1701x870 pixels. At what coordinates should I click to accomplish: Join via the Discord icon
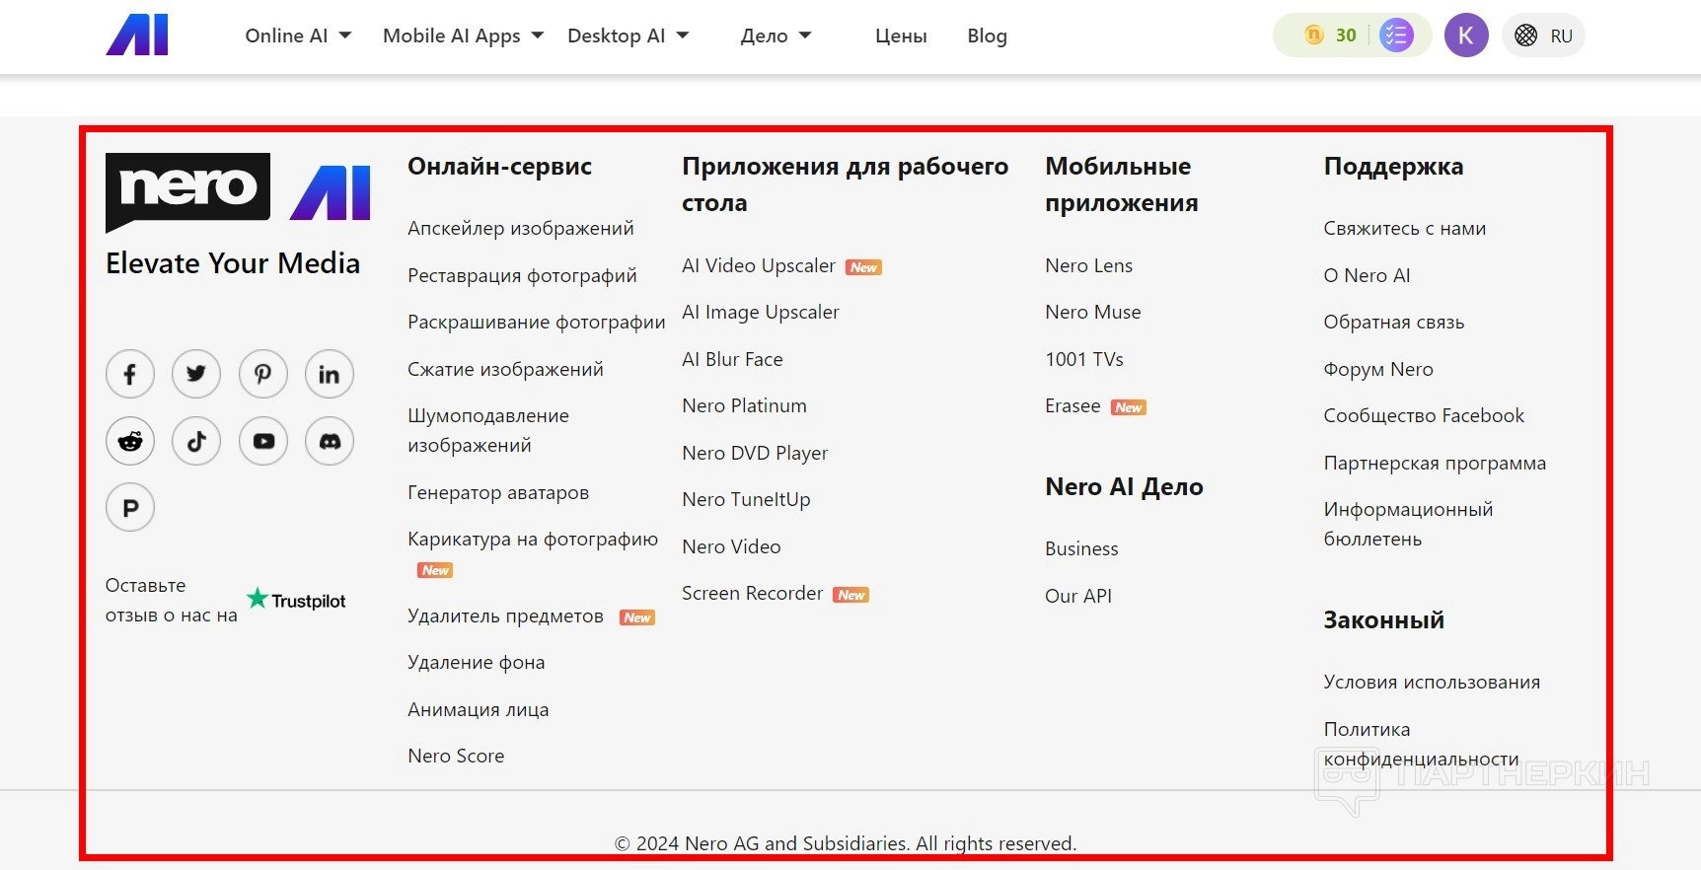tap(330, 441)
